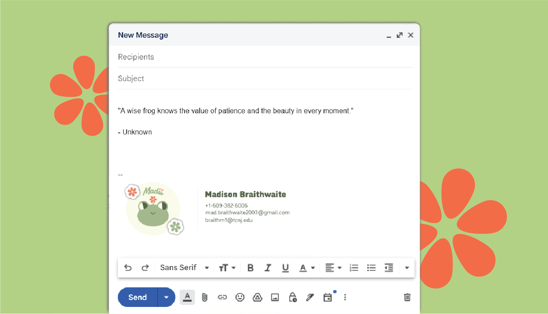
Task: Click the gmail.com email address
Action: point(247,212)
